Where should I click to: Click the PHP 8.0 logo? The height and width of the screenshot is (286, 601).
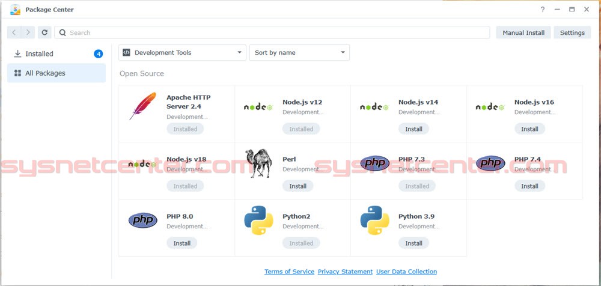pyautogui.click(x=142, y=221)
